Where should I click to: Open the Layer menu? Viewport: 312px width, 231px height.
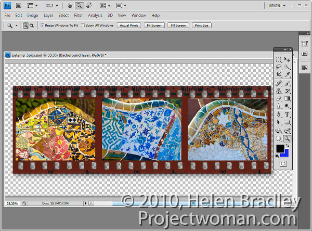(48, 15)
